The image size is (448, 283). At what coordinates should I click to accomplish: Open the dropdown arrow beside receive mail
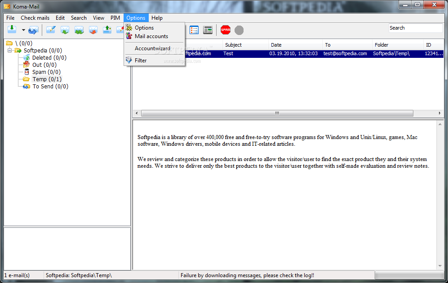coord(23,30)
